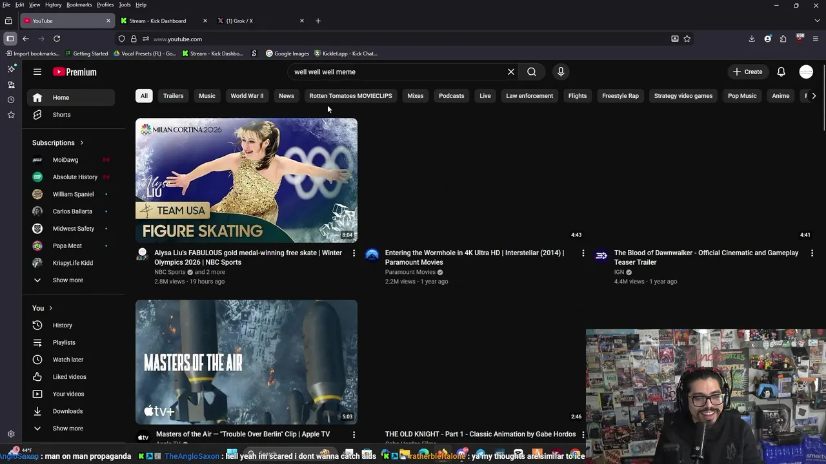Open the Paramount Movies channel link
This screenshot has width=826, height=464.
point(410,272)
